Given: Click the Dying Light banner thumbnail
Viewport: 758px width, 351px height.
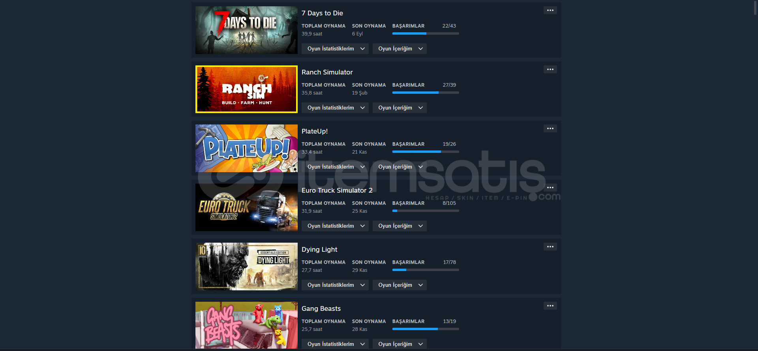Looking at the screenshot, I should tap(246, 266).
